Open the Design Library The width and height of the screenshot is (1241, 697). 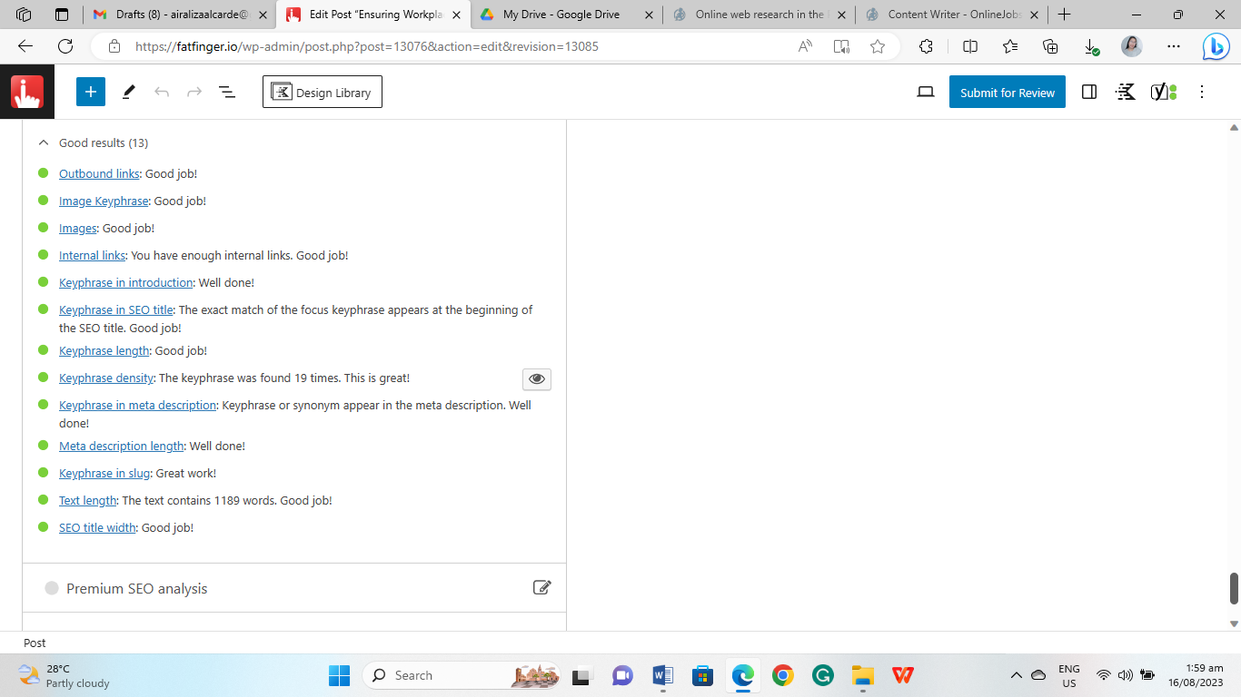323,92
